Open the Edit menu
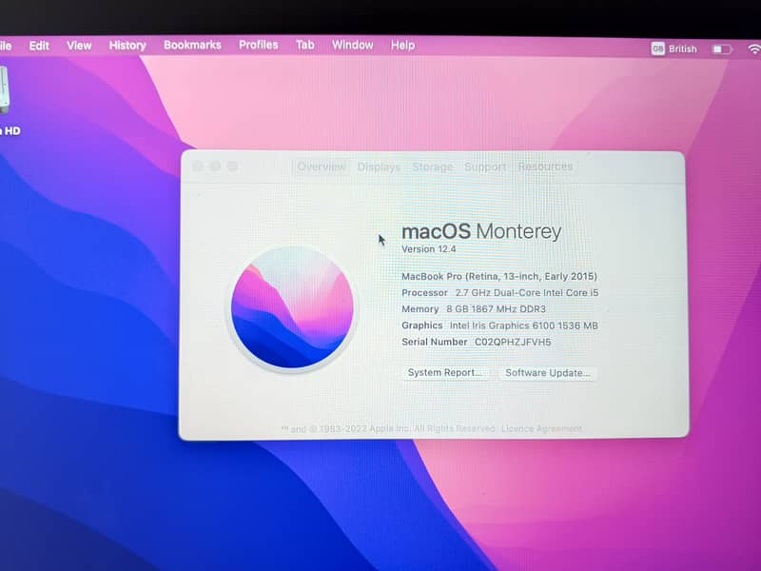Screen dimensions: 761x571 (x=39, y=45)
